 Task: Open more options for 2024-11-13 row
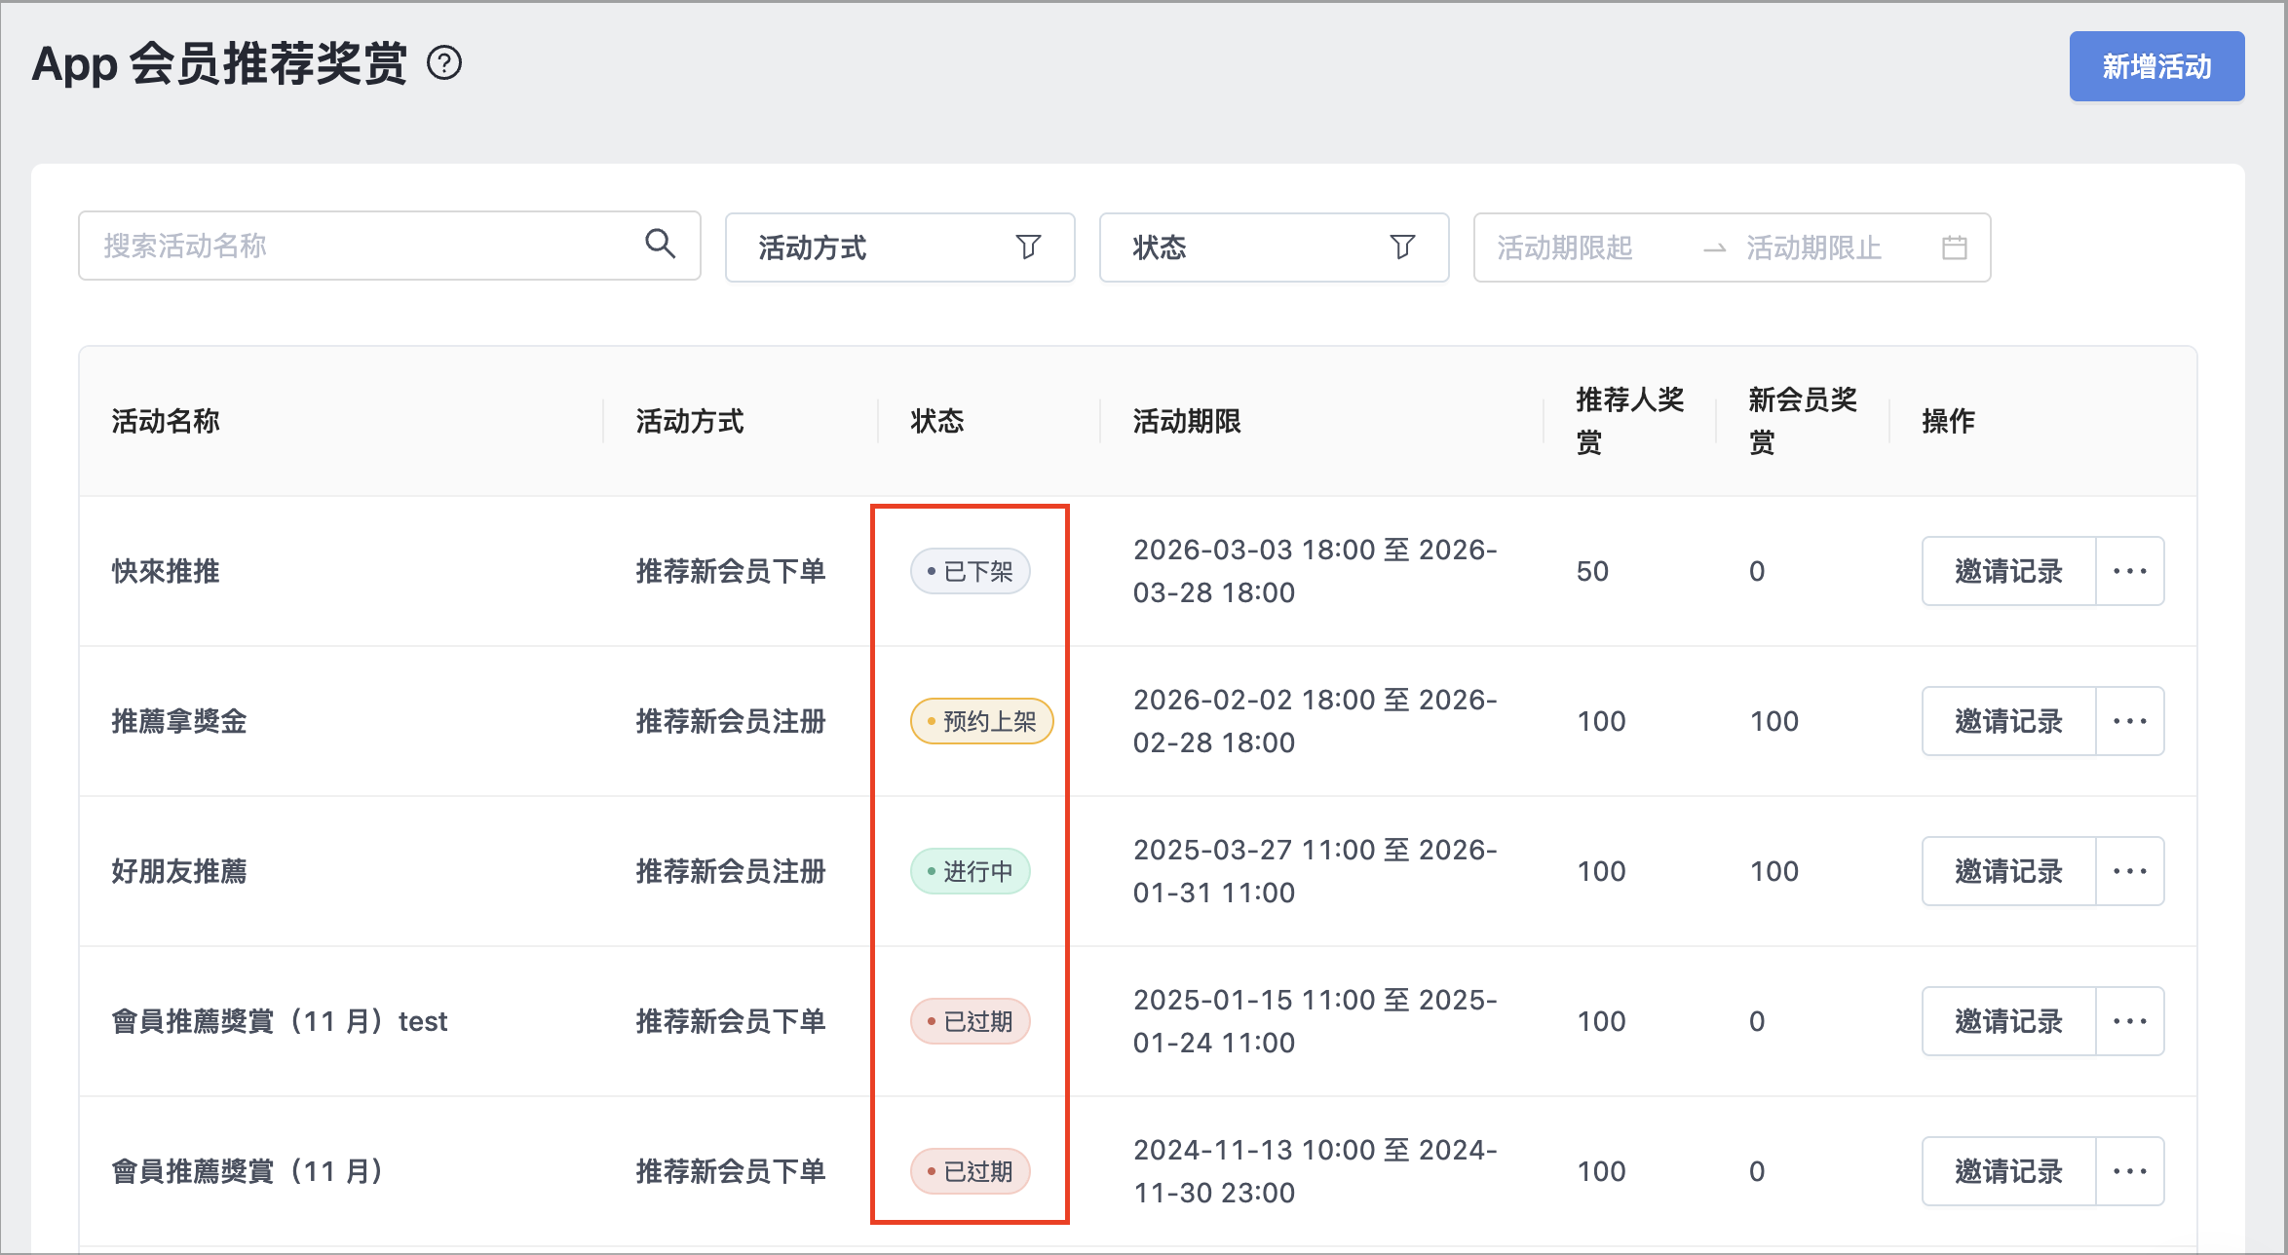pos(2130,1171)
